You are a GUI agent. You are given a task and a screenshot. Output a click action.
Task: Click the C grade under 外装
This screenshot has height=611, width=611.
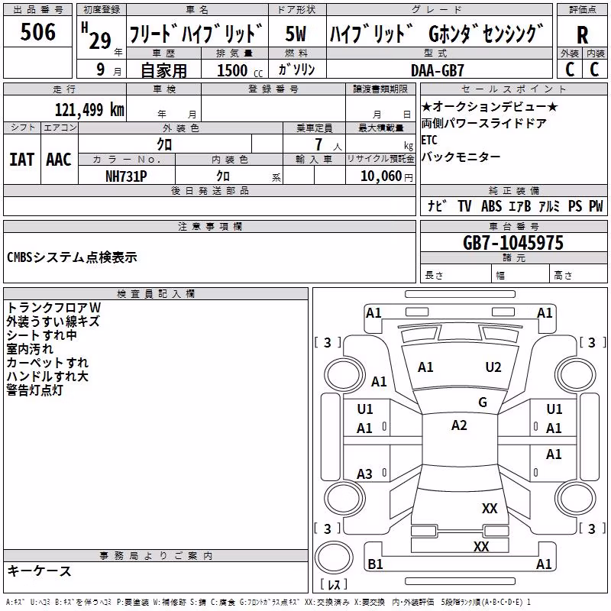pos(570,70)
